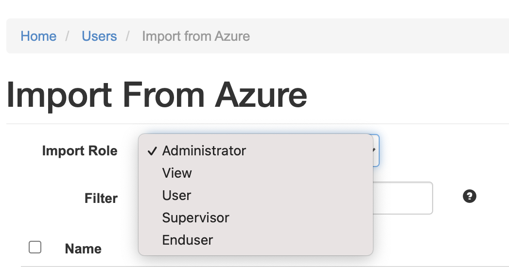
Task: Click the Filter field label
Action: pos(101,198)
